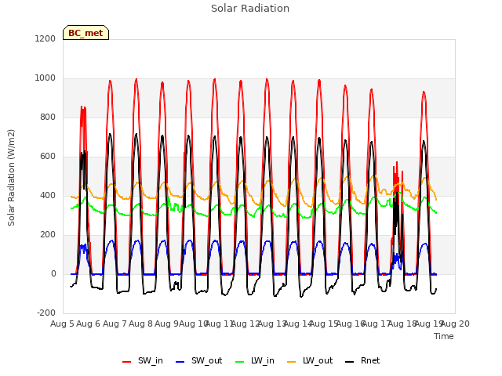
Task: Click the red SW_in legend swatch
Action: (127, 362)
